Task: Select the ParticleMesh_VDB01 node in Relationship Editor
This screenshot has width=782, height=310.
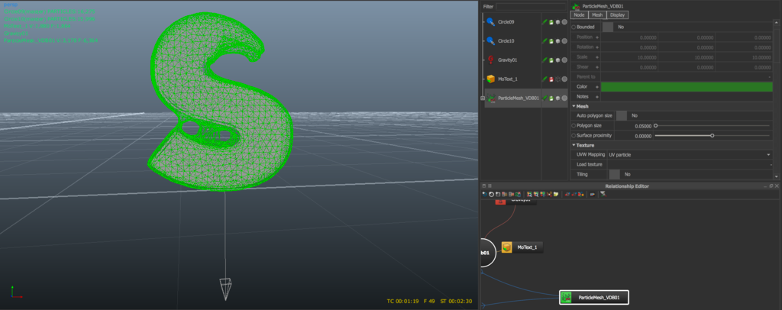Action: tap(594, 298)
